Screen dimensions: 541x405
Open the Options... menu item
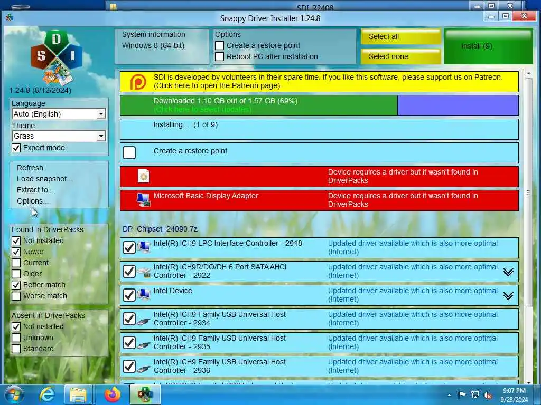32,201
